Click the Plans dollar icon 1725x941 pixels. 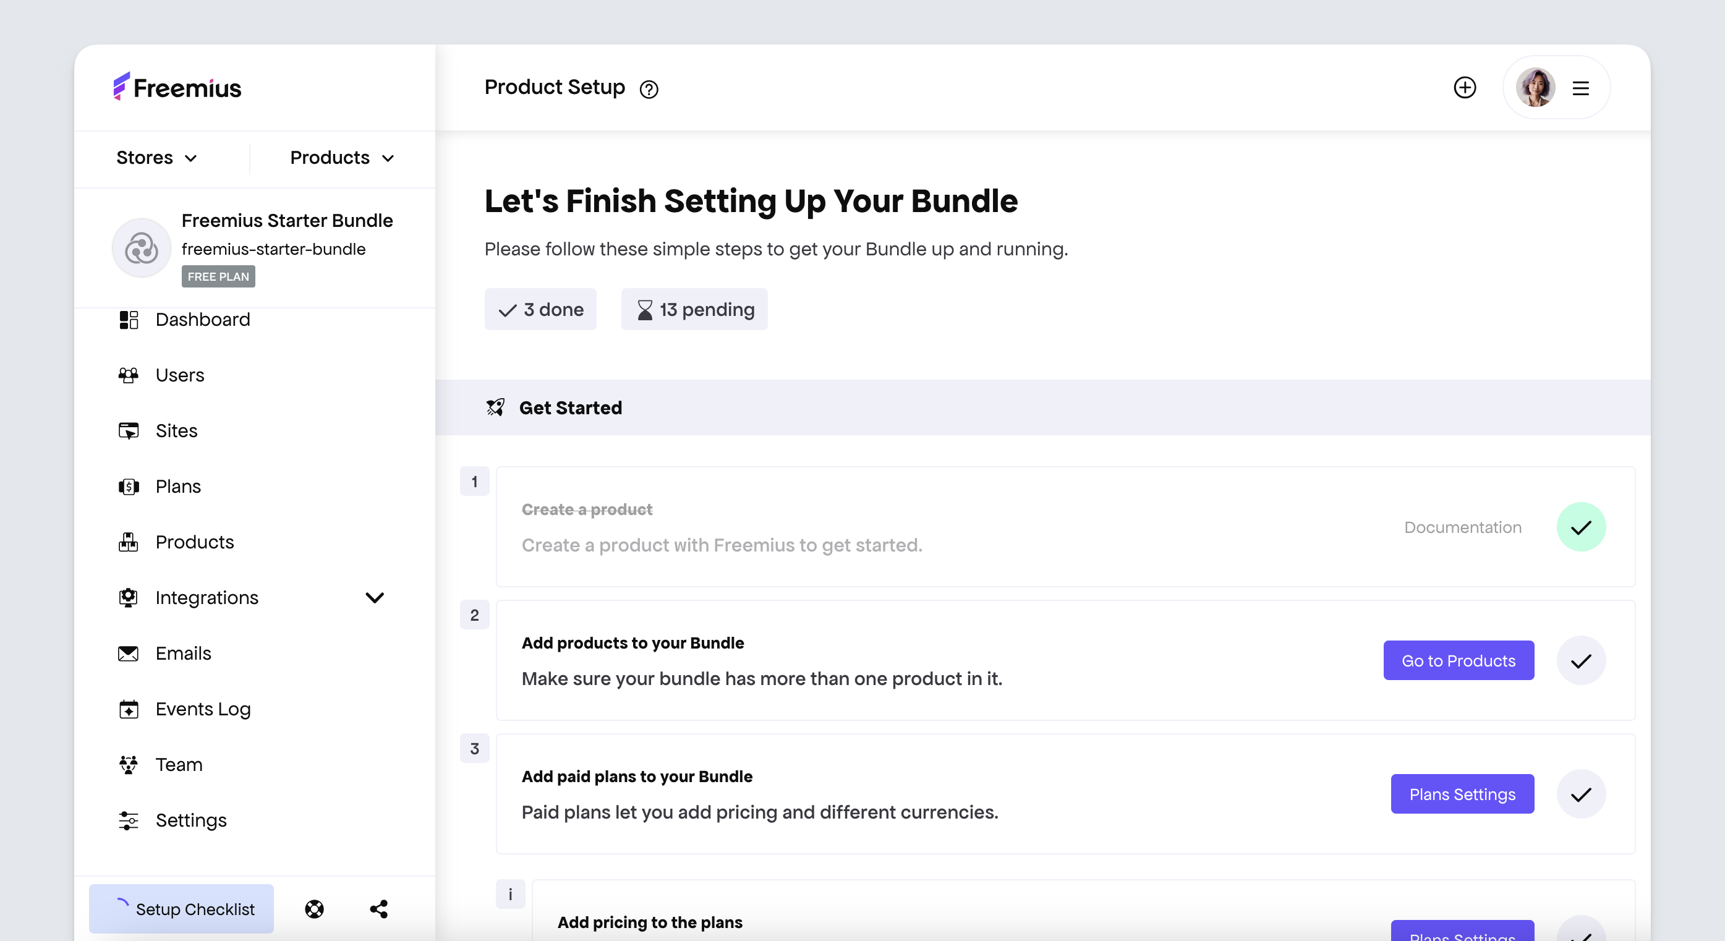click(129, 487)
